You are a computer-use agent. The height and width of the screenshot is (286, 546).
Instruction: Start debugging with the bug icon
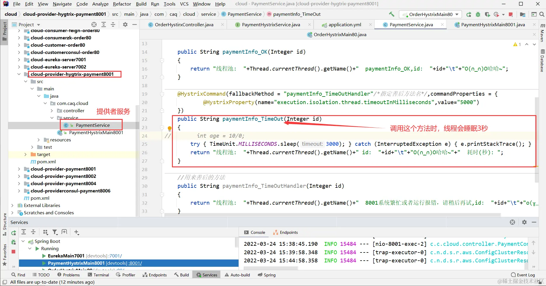coord(478,14)
